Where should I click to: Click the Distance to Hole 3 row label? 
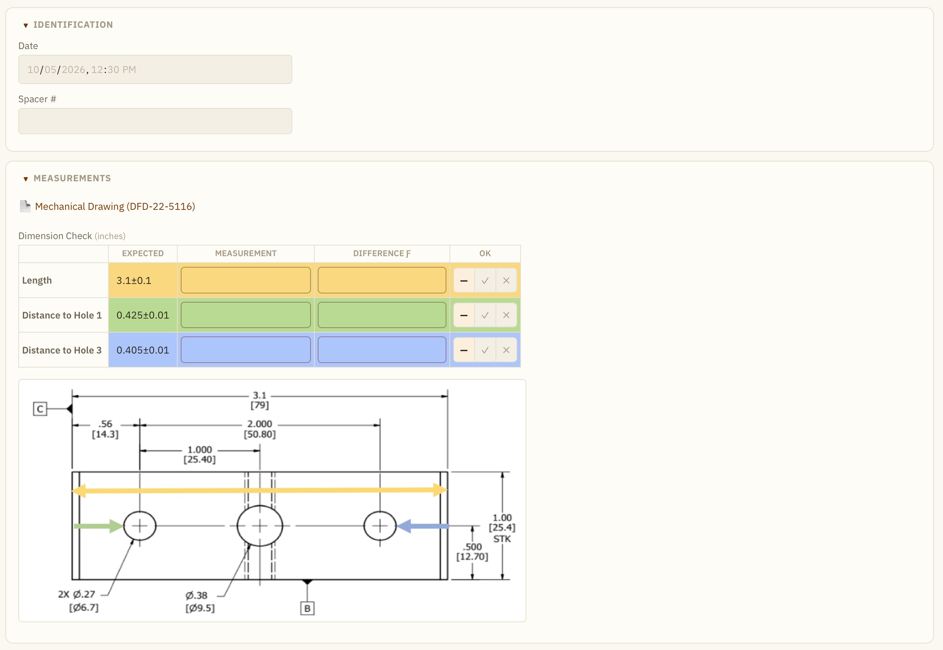click(62, 350)
